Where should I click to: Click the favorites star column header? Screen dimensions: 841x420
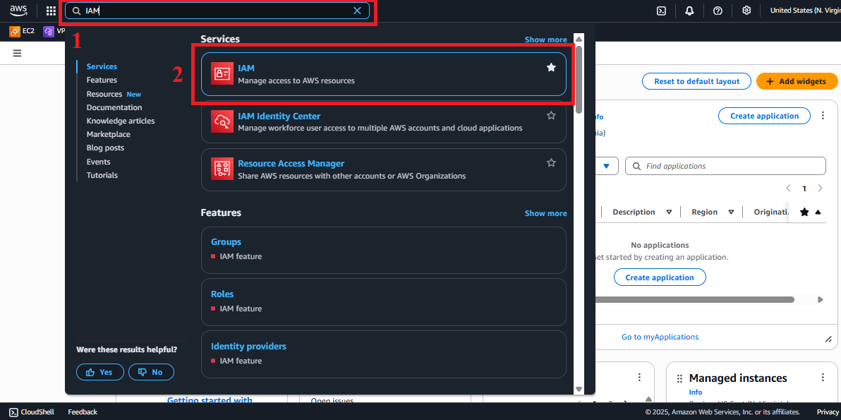(804, 212)
